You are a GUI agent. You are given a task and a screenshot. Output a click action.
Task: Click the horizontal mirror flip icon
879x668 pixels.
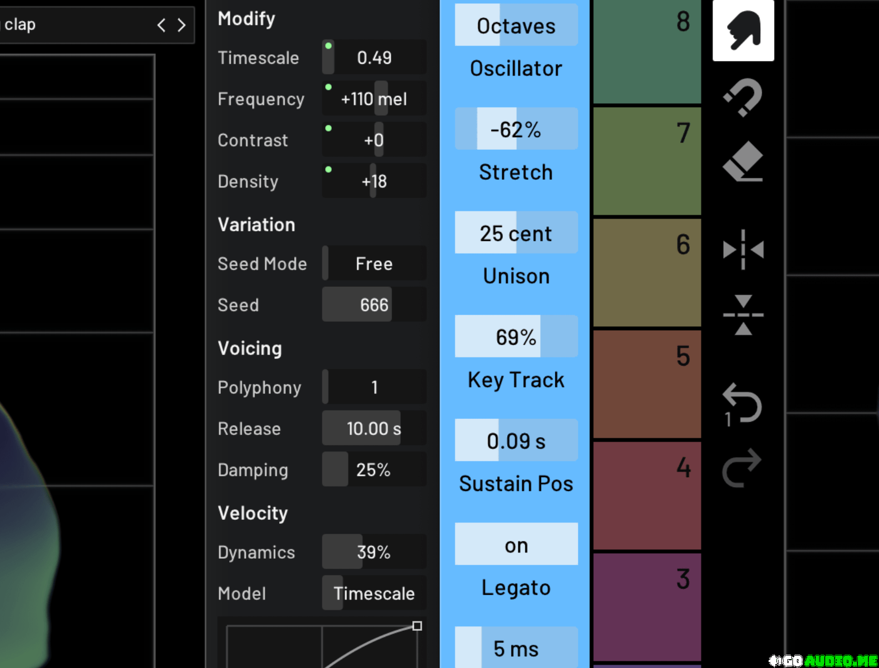(743, 250)
